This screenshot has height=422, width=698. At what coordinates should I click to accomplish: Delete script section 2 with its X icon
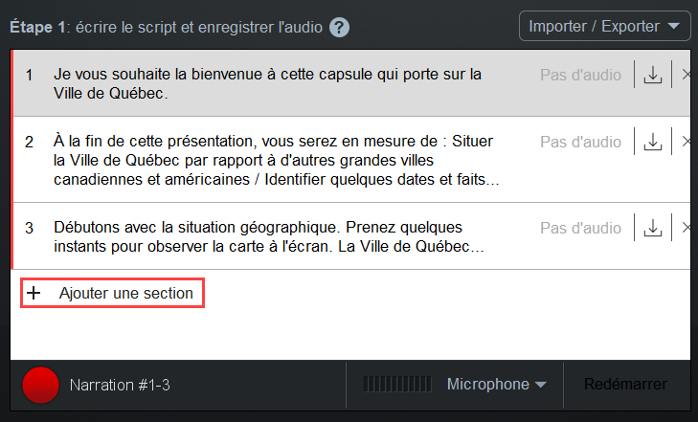[686, 142]
